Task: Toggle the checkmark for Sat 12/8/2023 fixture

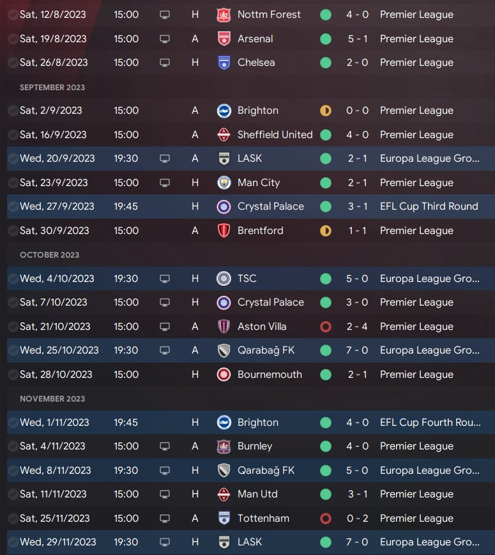Action: (x=13, y=15)
